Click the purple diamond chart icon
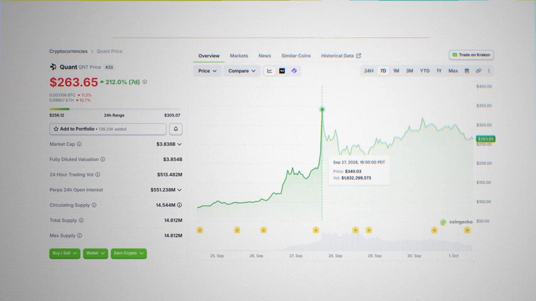Viewport: 536px width, 301px height. pyautogui.click(x=294, y=71)
